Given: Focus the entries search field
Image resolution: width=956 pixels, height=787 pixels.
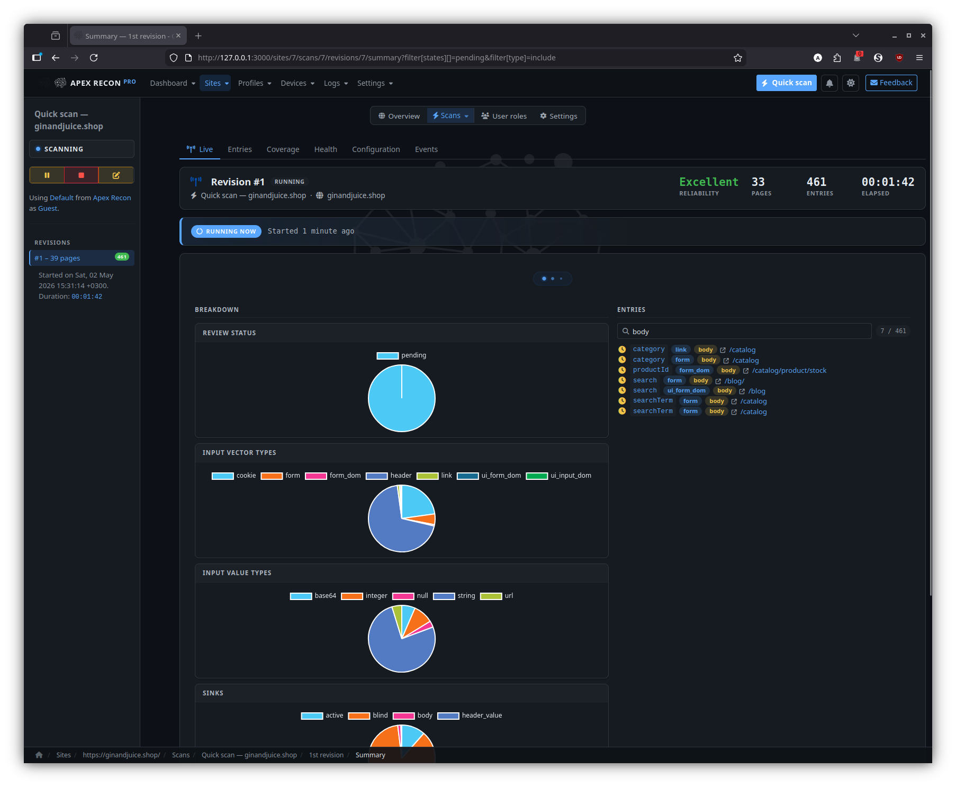Looking at the screenshot, I should pos(744,331).
